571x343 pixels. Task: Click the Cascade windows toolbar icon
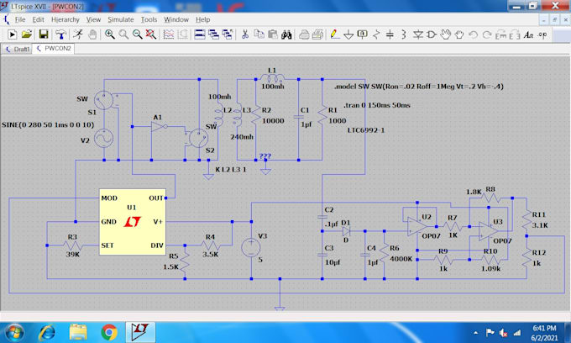[228, 34]
